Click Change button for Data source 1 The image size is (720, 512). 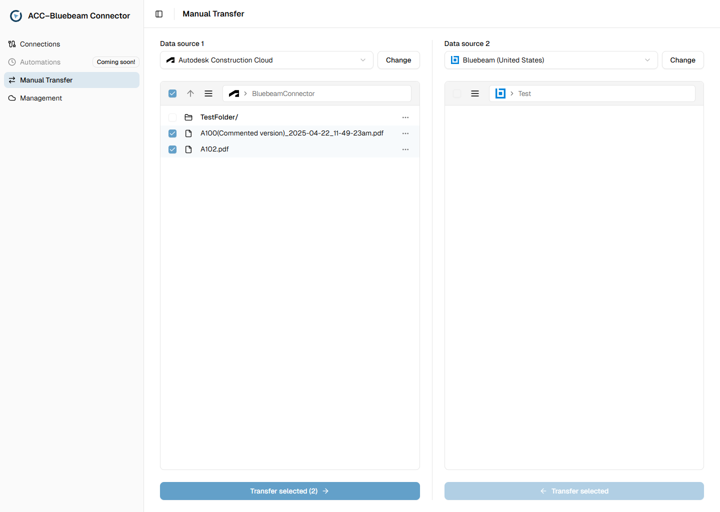[x=398, y=60]
